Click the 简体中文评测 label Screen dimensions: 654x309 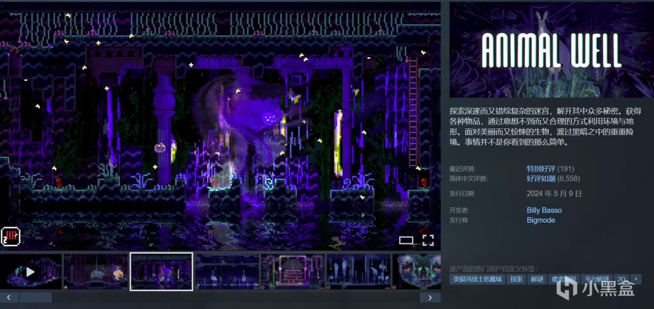click(469, 179)
